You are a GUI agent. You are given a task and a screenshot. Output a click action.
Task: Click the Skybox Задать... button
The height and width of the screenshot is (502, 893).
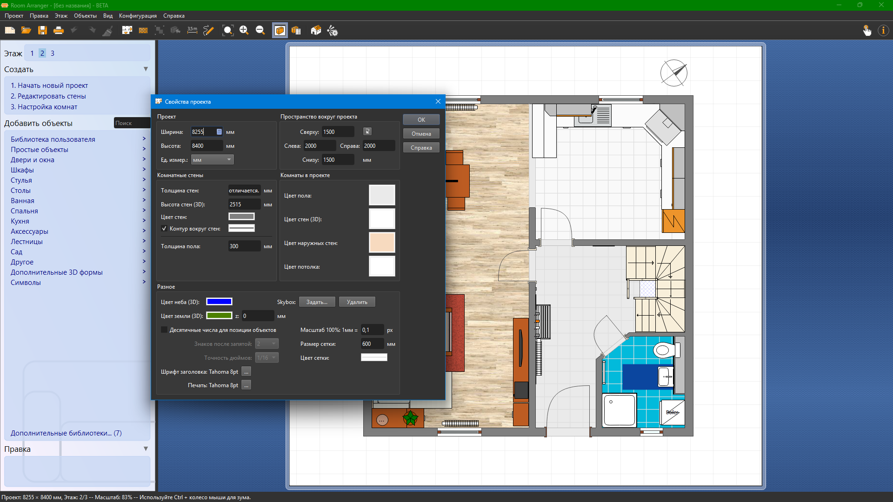point(317,302)
